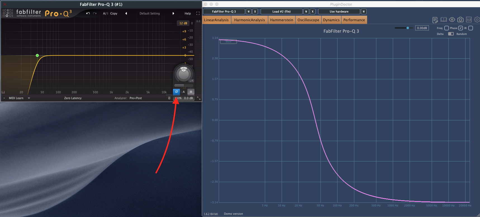The image size is (480, 217).
Task: Click the output options minimize icon
Action: [x=169, y=98]
